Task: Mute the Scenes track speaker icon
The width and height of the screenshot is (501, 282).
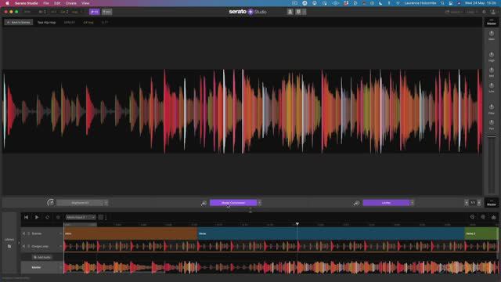Action: (x=23, y=233)
